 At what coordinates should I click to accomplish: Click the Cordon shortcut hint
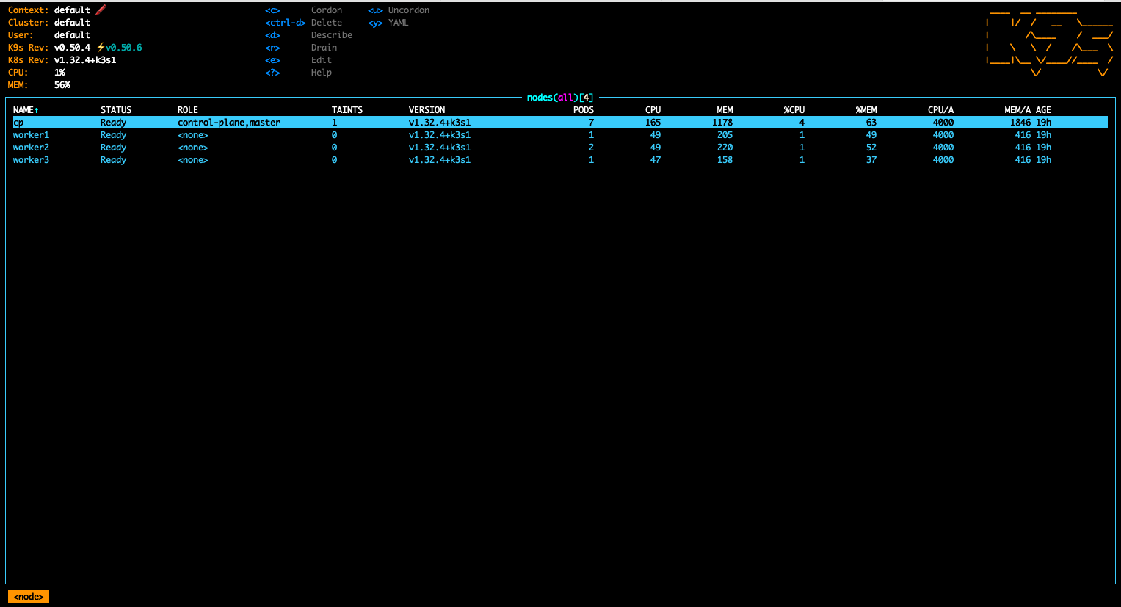point(326,10)
